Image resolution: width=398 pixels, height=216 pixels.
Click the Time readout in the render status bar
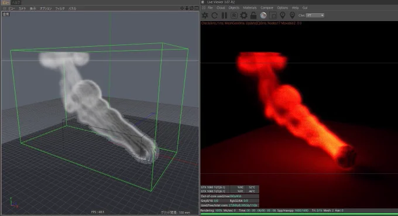tap(258, 210)
